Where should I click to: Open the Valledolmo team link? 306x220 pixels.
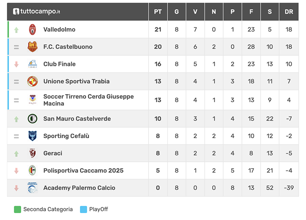(x=59, y=29)
